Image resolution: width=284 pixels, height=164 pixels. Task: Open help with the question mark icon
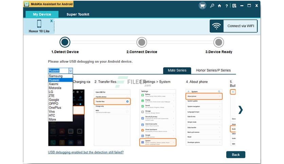click(x=227, y=6)
